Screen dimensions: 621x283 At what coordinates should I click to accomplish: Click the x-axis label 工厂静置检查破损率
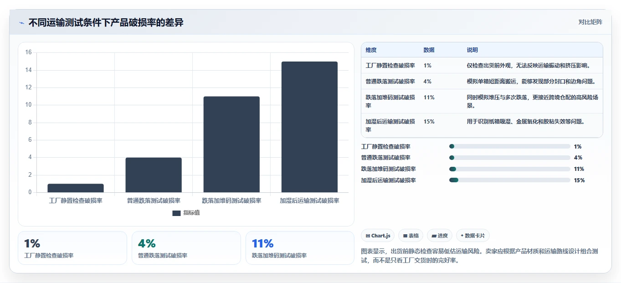(x=76, y=201)
